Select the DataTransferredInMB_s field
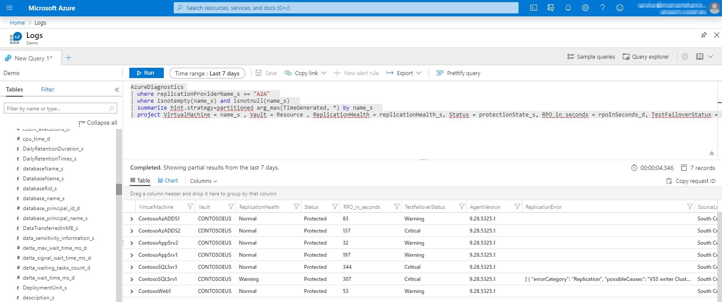The height and width of the screenshot is (302, 722). pyautogui.click(x=50, y=228)
